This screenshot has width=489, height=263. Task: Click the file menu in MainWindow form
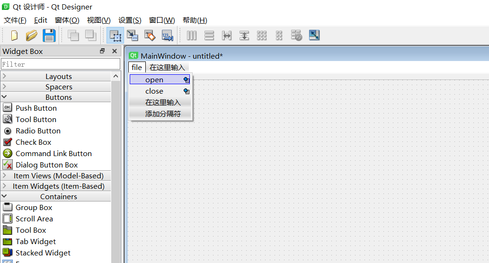[137, 67]
